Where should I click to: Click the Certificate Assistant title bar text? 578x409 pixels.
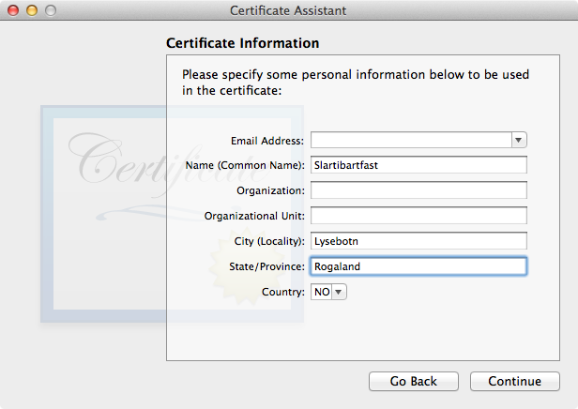[288, 10]
